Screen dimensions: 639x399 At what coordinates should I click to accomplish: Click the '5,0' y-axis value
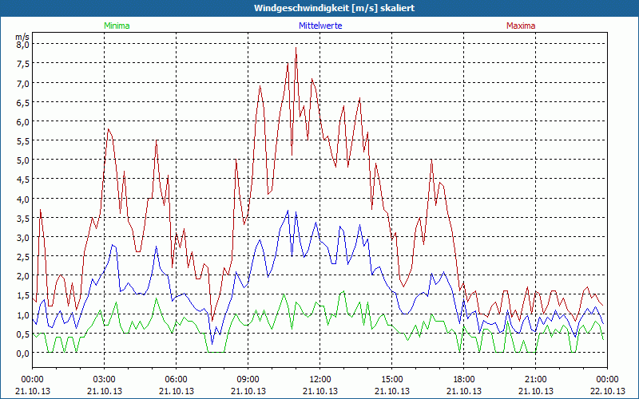pyautogui.click(x=23, y=160)
